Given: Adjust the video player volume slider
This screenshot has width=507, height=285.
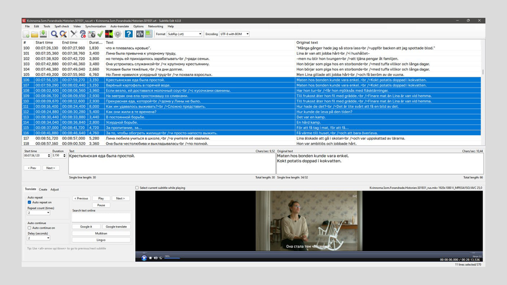Looking at the screenshot, I should (172, 258).
